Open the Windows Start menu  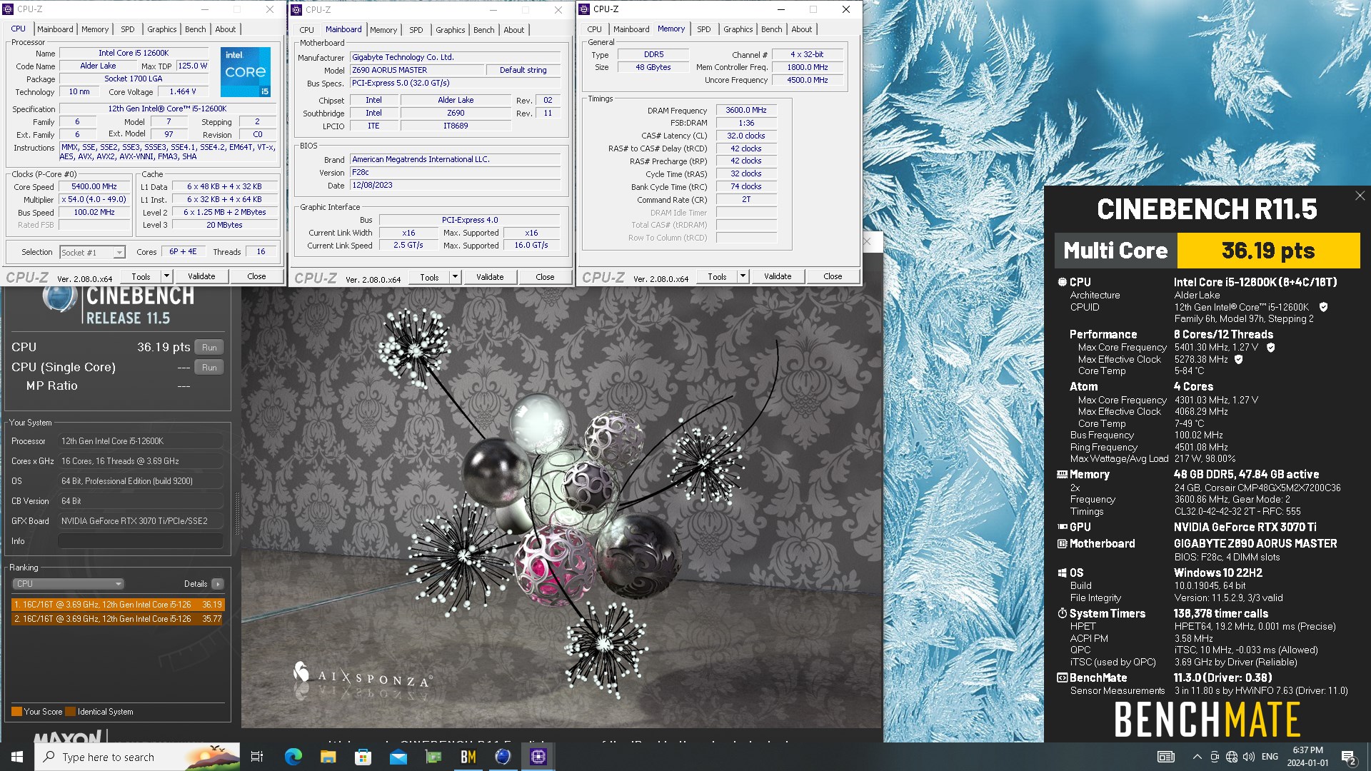17,757
